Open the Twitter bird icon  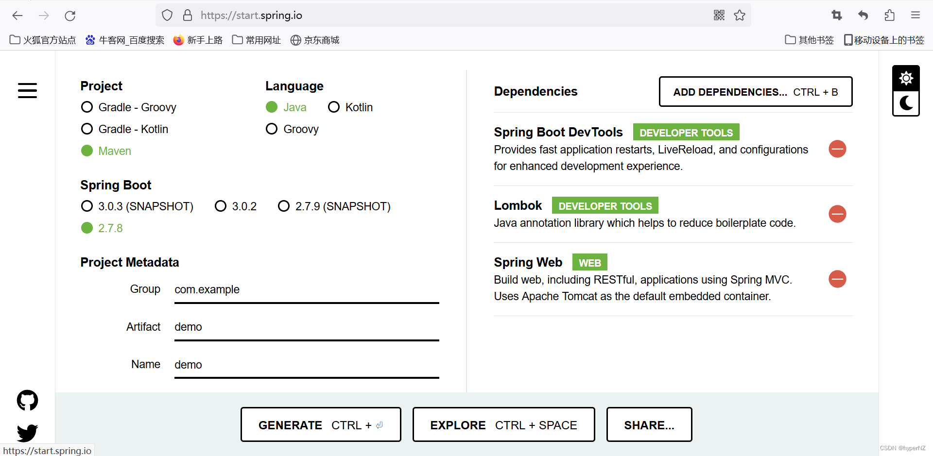27,433
